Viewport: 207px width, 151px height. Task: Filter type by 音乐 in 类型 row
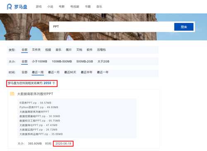(x=58, y=50)
